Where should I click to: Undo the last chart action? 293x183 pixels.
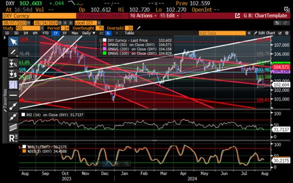277,23
